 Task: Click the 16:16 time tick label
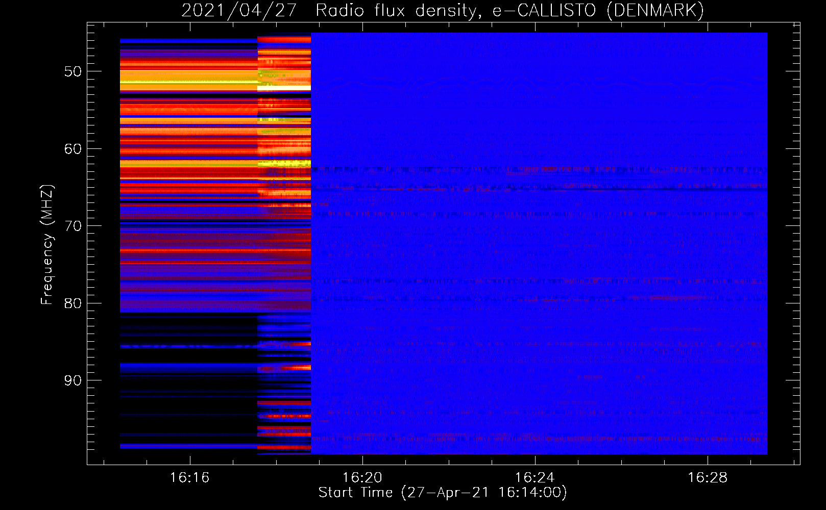click(189, 478)
